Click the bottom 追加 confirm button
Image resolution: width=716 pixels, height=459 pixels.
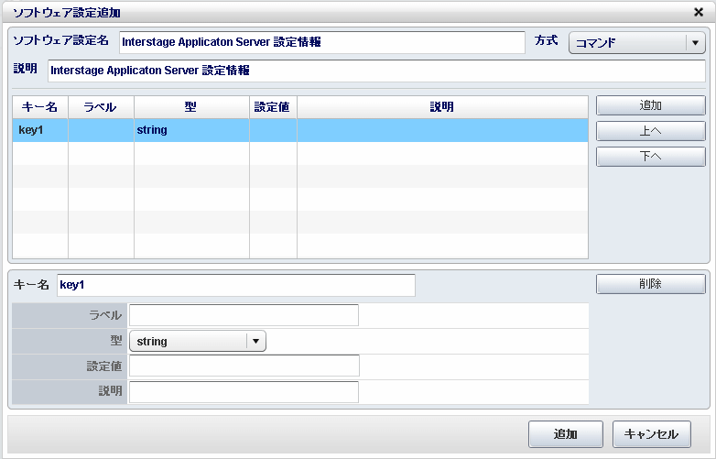click(x=566, y=434)
